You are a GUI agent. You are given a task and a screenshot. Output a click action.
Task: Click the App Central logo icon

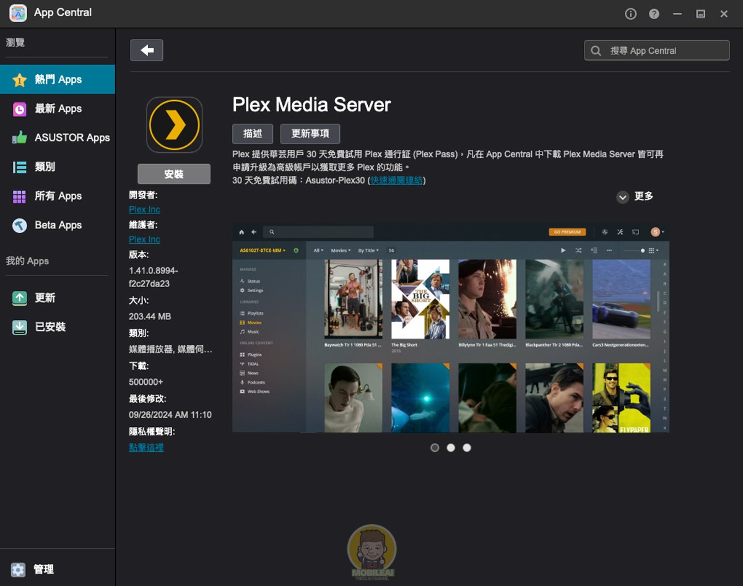click(x=18, y=13)
